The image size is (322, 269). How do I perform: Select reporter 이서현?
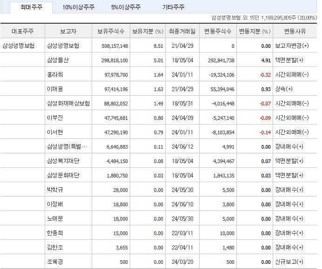(x=55, y=132)
